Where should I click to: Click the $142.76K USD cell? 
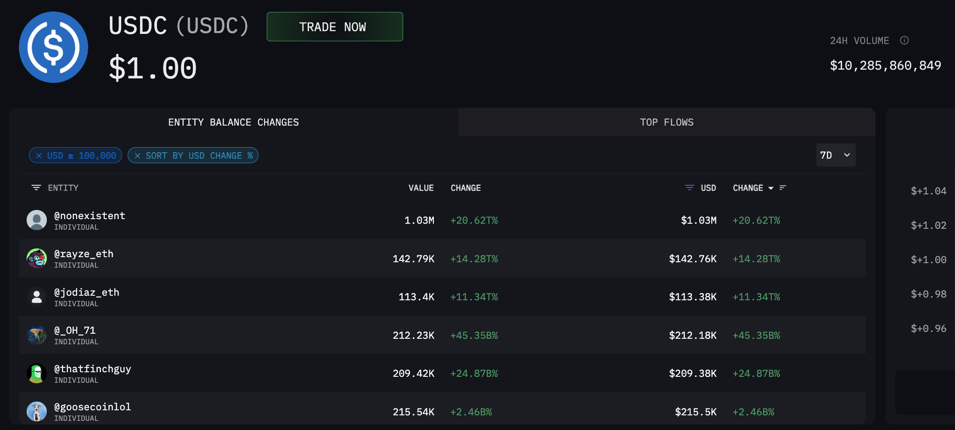tap(693, 259)
